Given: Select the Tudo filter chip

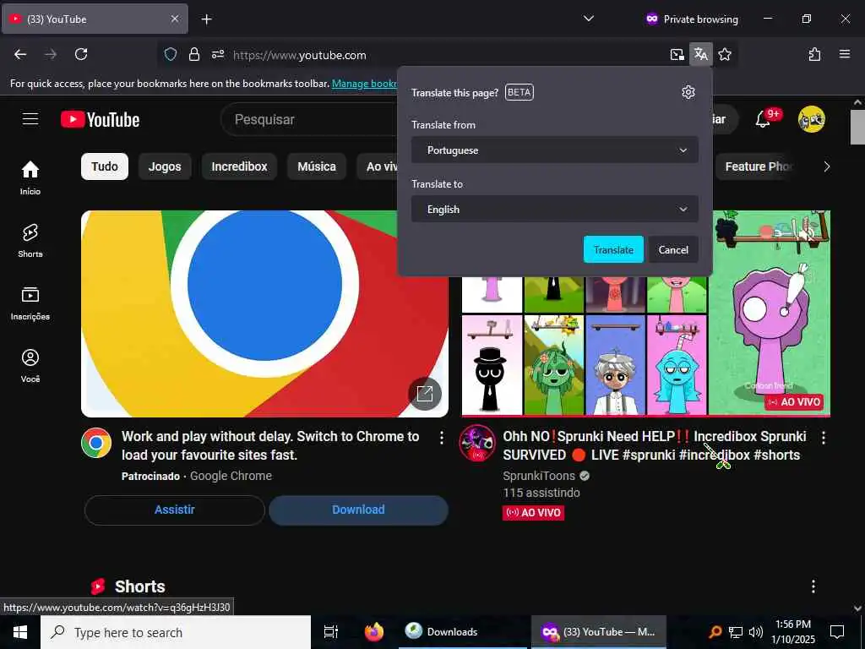Looking at the screenshot, I should point(105,166).
